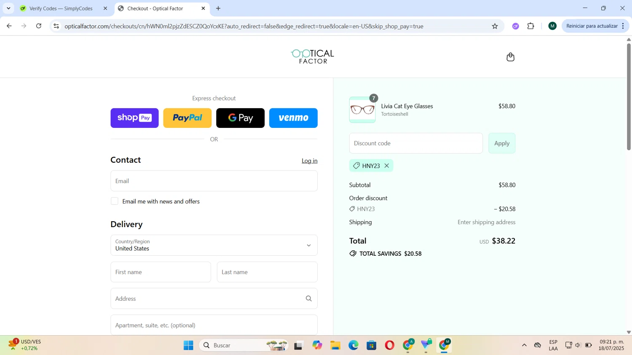Open Chrome menu three-dots icon
This screenshot has height=355, width=632.
[623, 26]
